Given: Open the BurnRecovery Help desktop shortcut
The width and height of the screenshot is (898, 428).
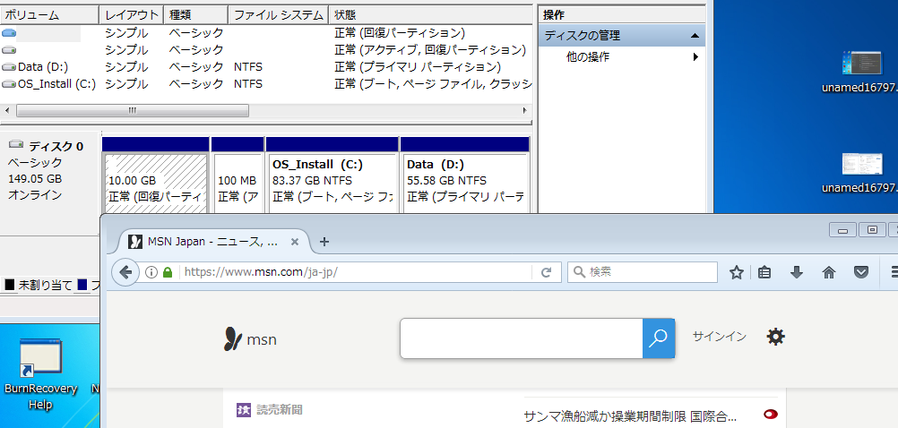Looking at the screenshot, I should coord(40,373).
